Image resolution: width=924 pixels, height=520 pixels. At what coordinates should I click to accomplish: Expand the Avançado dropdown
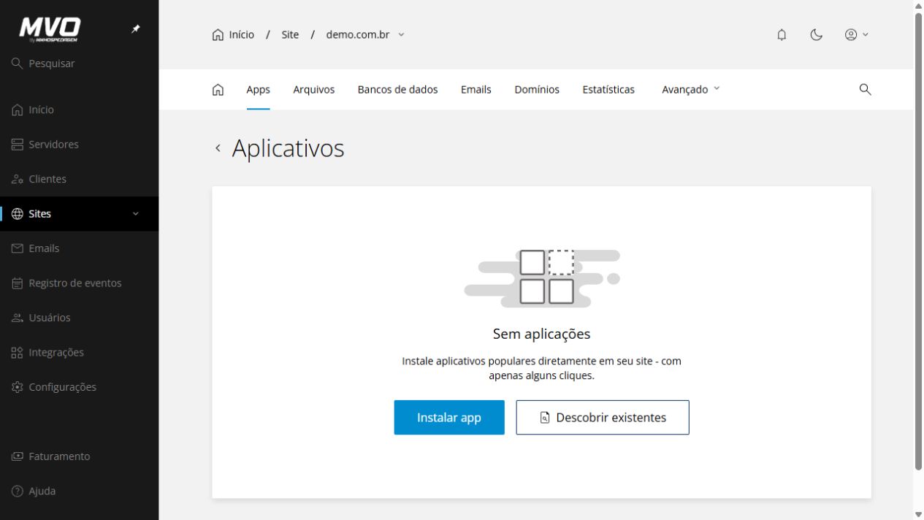[691, 90]
